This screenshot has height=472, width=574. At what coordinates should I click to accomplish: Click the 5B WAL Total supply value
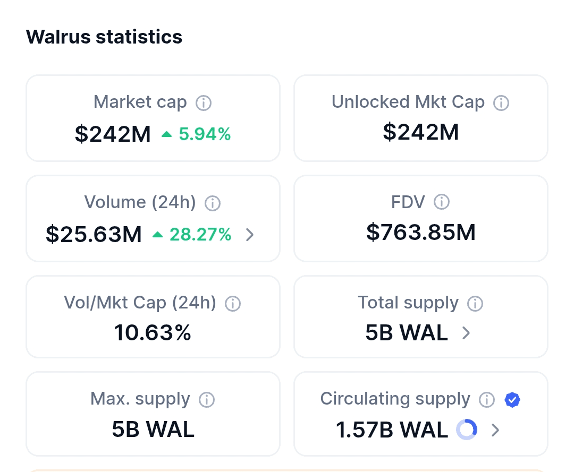407,333
